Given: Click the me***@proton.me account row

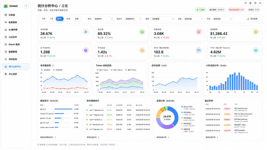Looking at the screenshot, I should point(118,110).
